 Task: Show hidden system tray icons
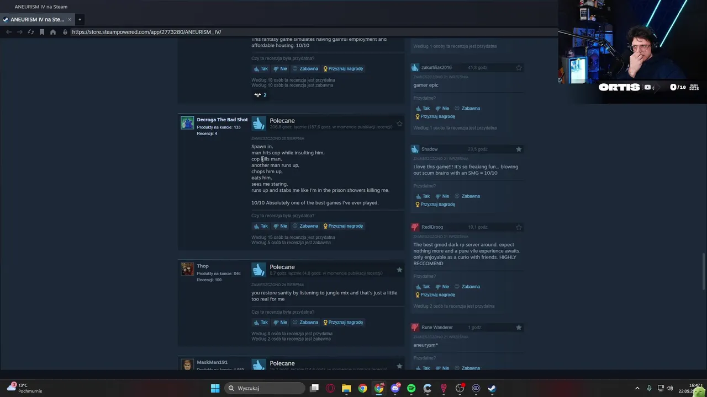point(637,388)
